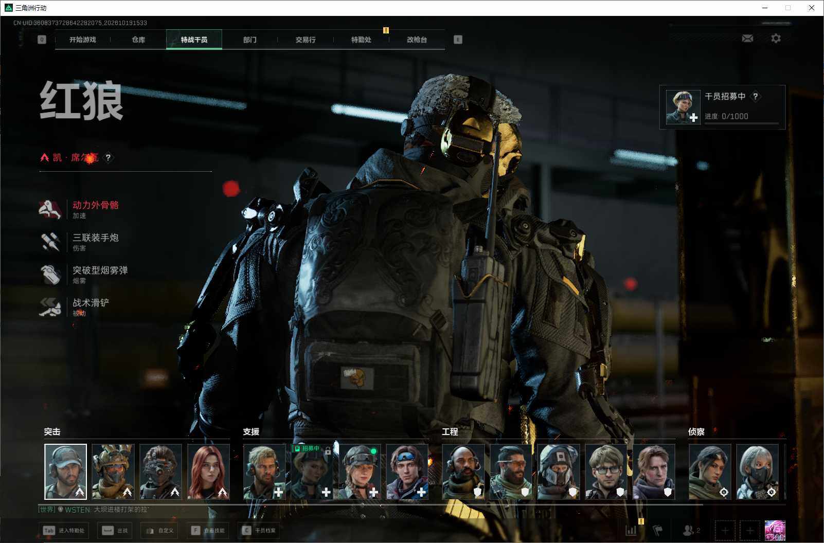Switch to the 开始游戏 tab
The height and width of the screenshot is (543, 824).
pyautogui.click(x=82, y=40)
